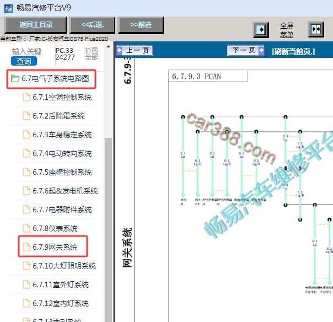Click the 查询 search button
This screenshot has height=322, width=333.
pyautogui.click(x=24, y=61)
